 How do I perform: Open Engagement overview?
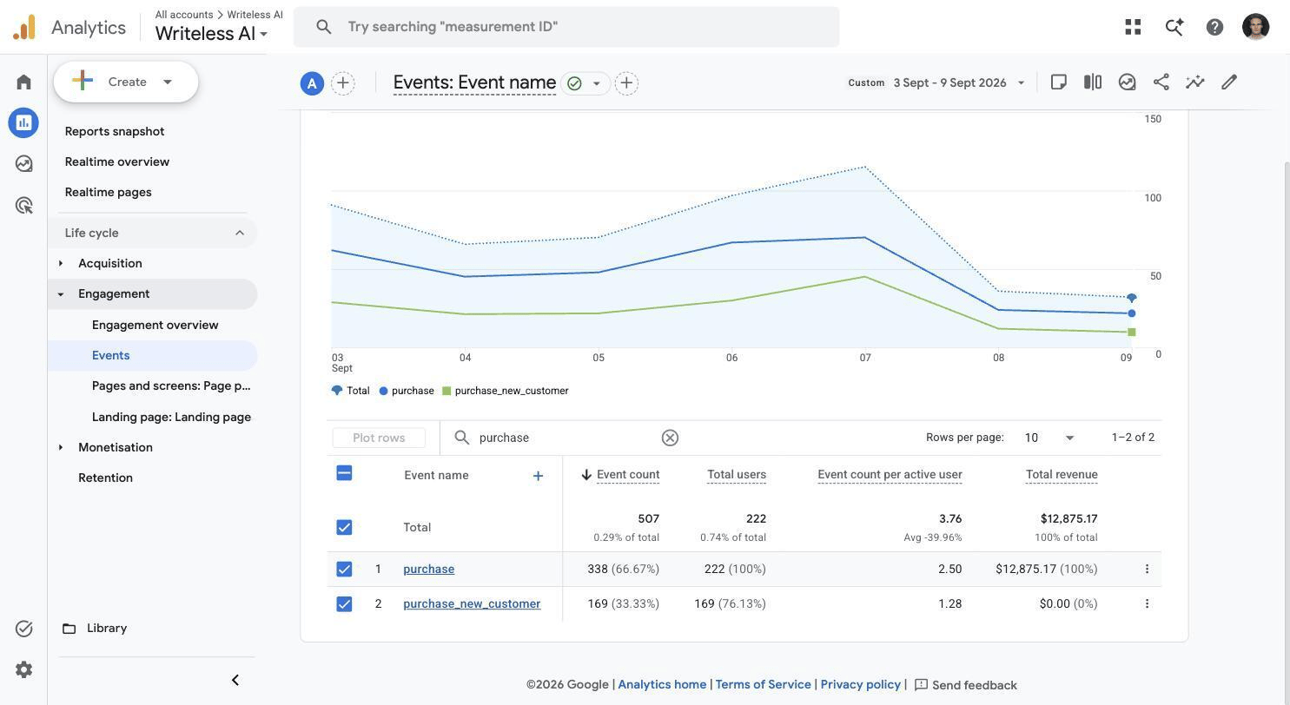(x=155, y=325)
